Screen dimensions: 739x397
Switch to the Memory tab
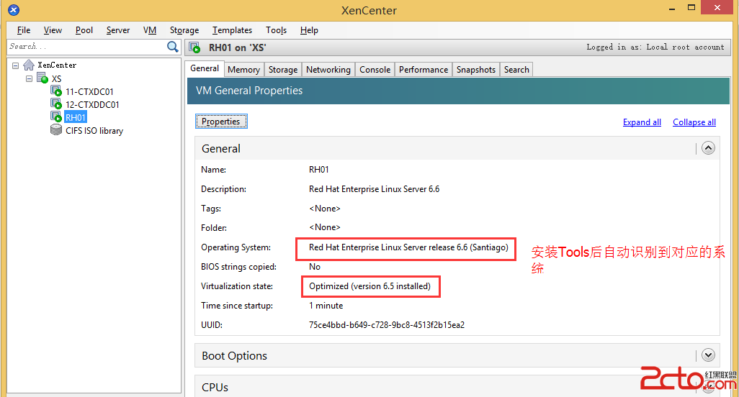point(243,70)
